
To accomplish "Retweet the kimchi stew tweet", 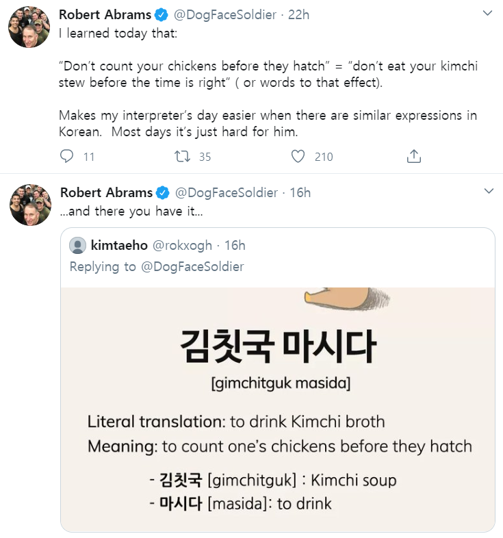I will (182, 157).
